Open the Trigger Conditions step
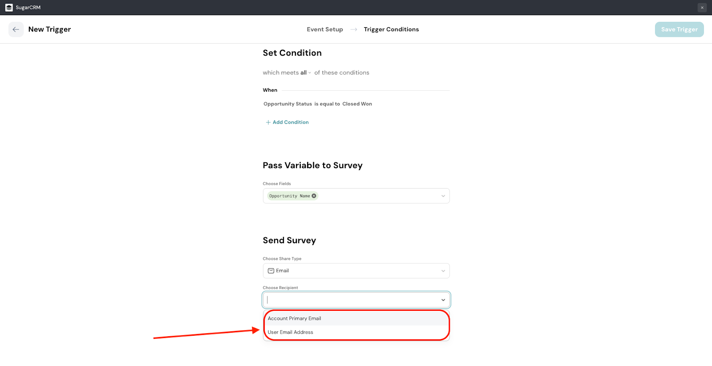Viewport: 712px width, 366px height. coord(391,29)
